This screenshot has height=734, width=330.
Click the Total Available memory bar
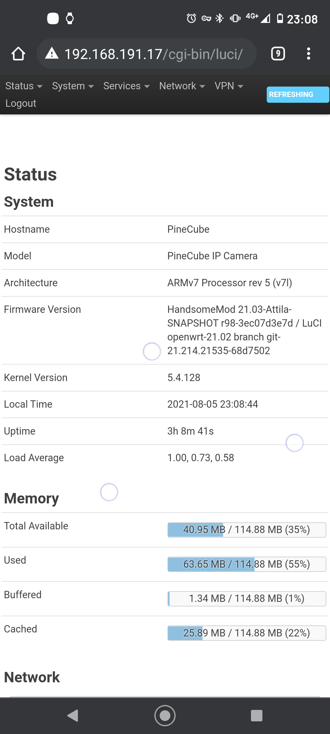pos(247,530)
